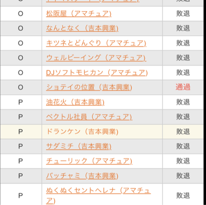Open the ウェルビーイング（アマチュア）link
This screenshot has height=205, width=206.
(96, 58)
